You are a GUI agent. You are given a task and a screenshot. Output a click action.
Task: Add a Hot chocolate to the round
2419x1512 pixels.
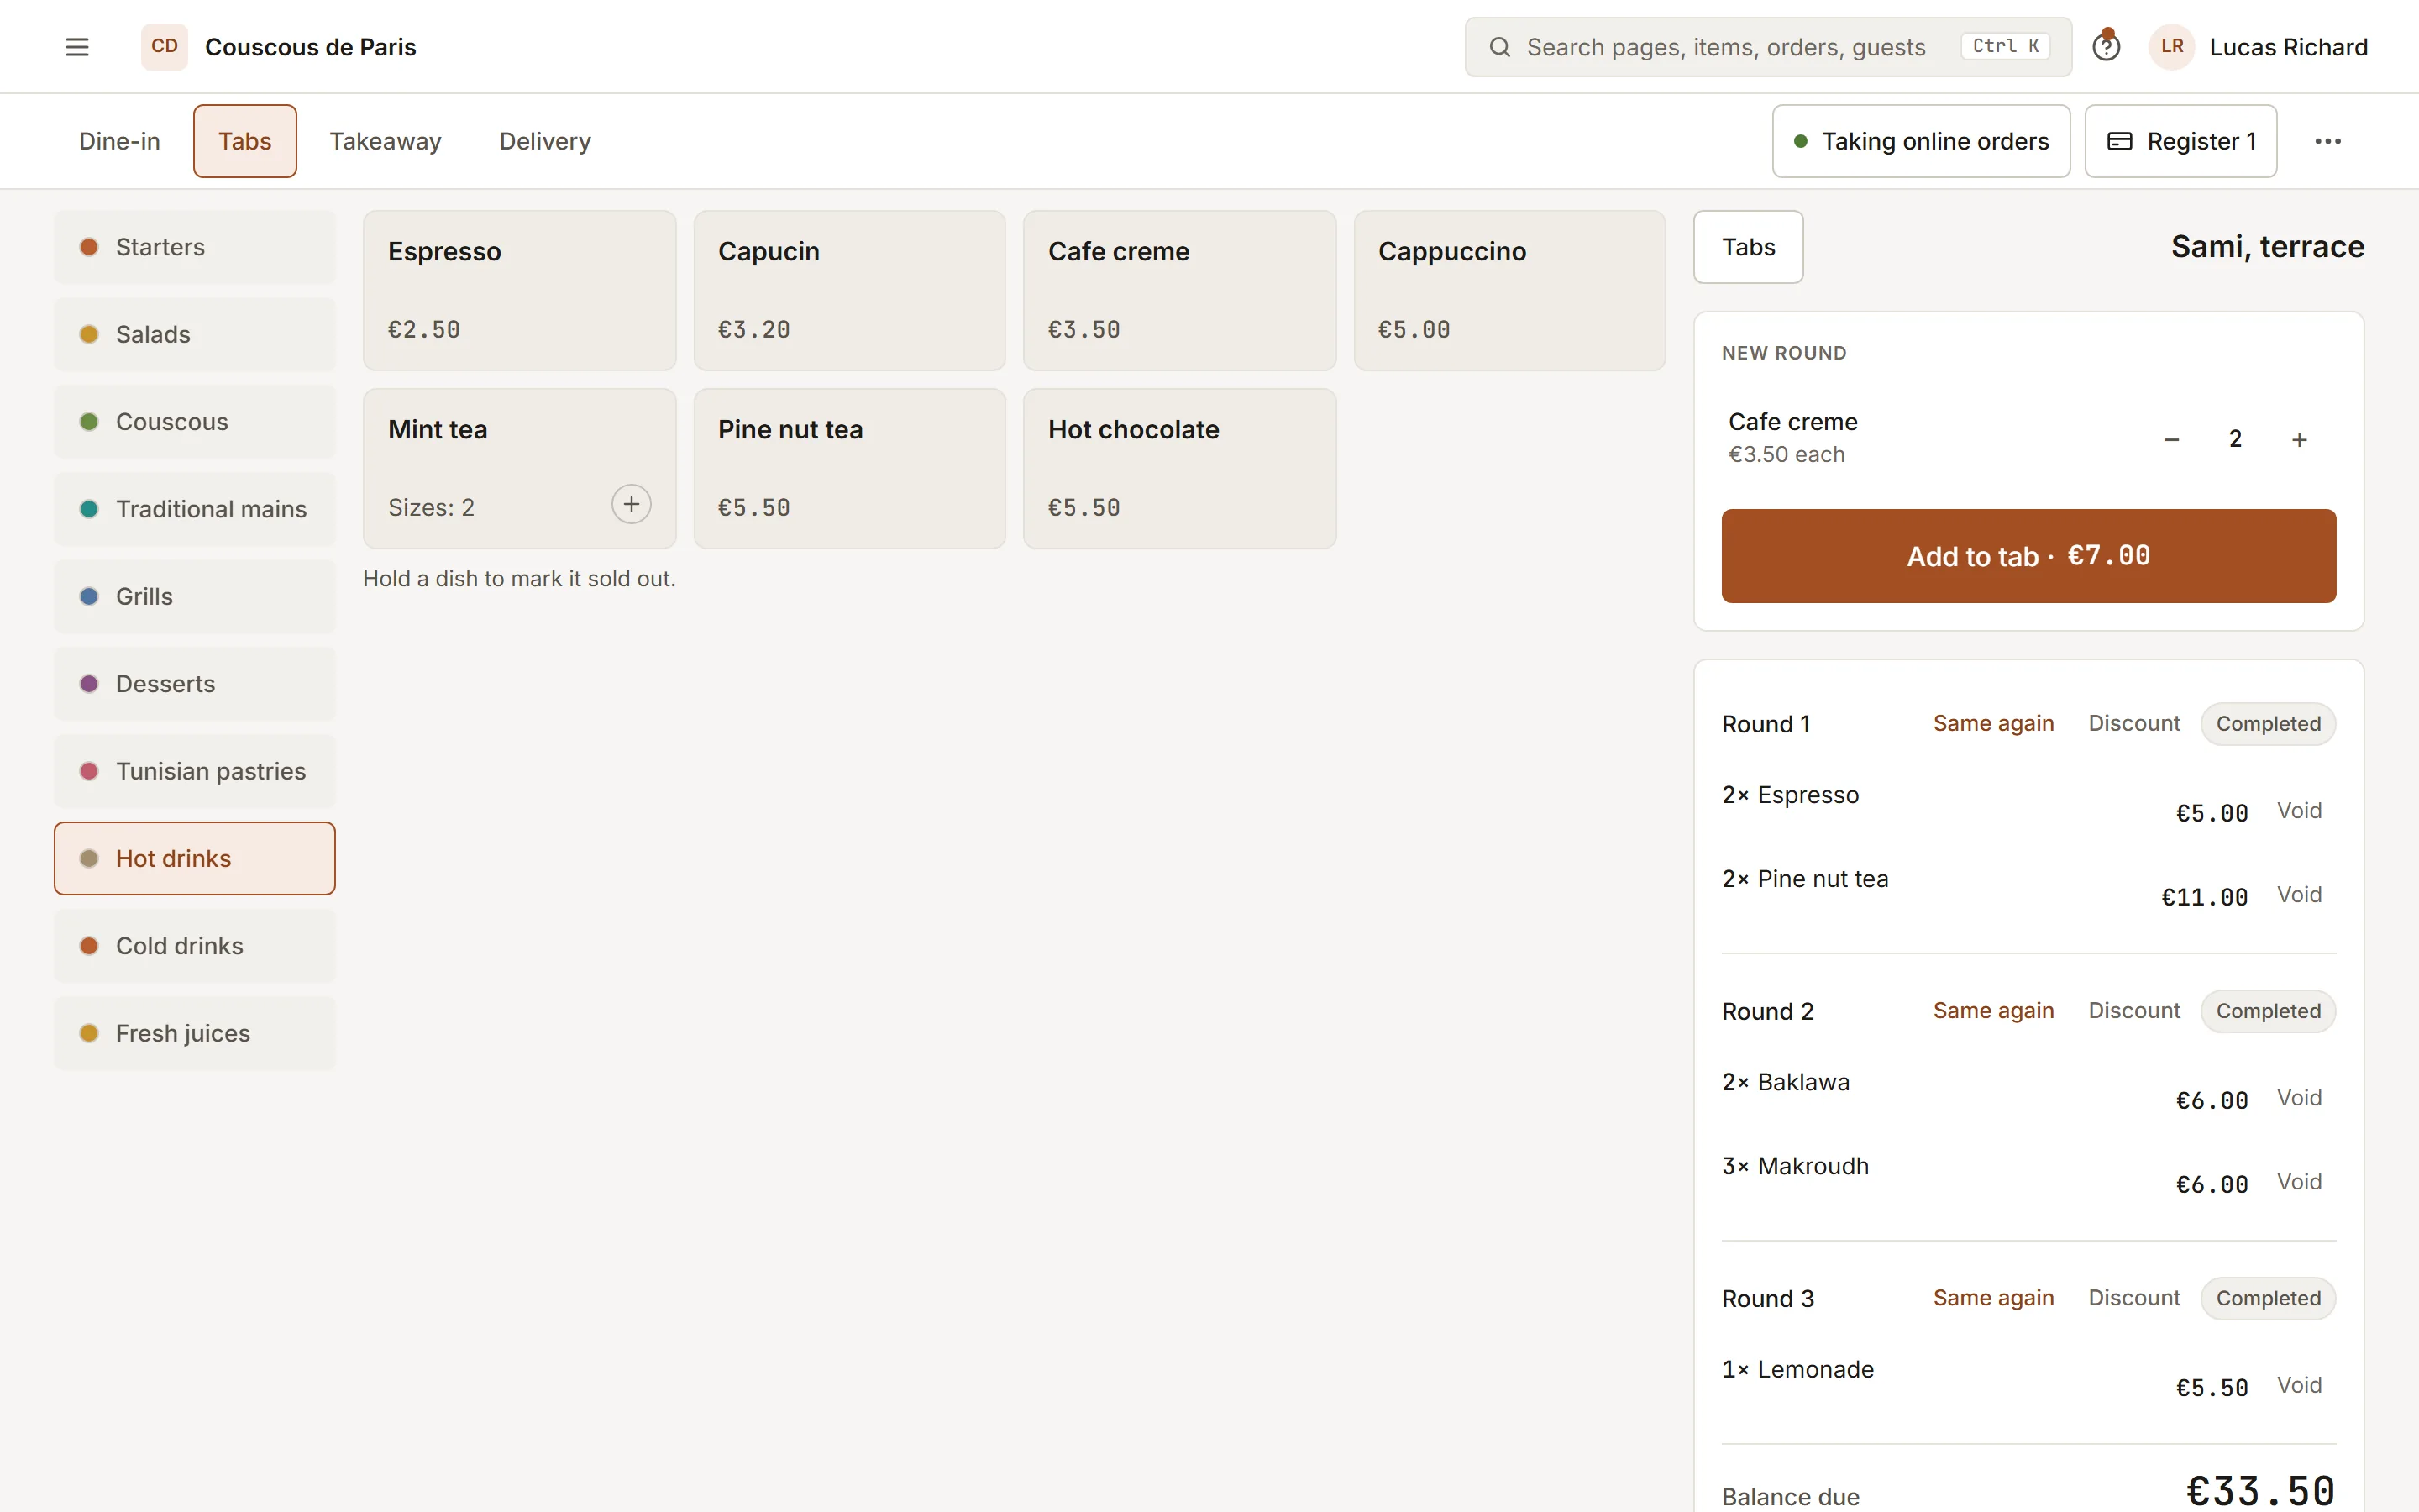pos(1179,468)
